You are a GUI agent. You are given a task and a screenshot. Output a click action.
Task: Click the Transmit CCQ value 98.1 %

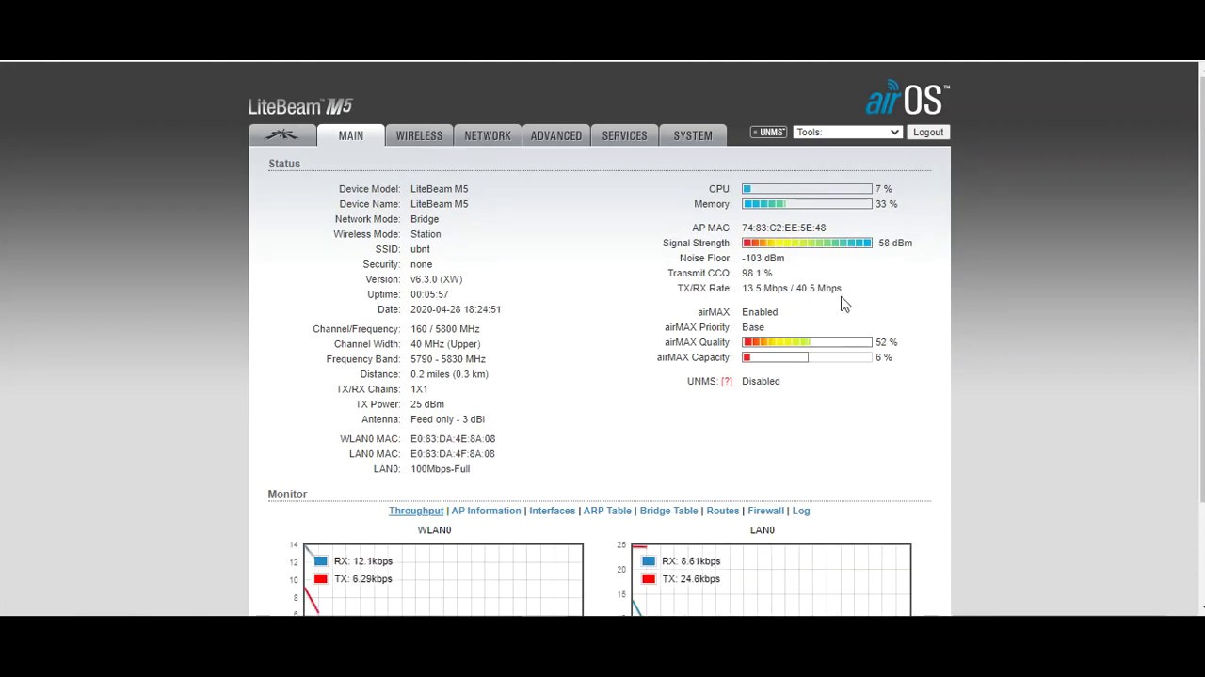[x=757, y=273]
